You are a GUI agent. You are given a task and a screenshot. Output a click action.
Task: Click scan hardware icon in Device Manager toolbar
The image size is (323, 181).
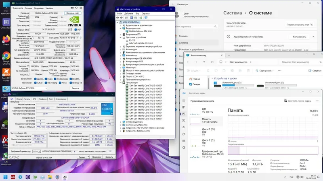pyautogui.click(x=146, y=18)
